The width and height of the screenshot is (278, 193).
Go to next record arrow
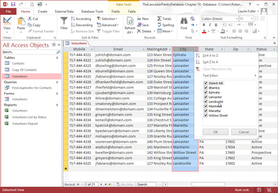[x=101, y=184]
